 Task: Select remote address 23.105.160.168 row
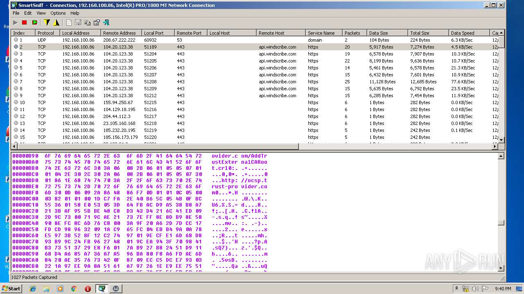[255, 123]
